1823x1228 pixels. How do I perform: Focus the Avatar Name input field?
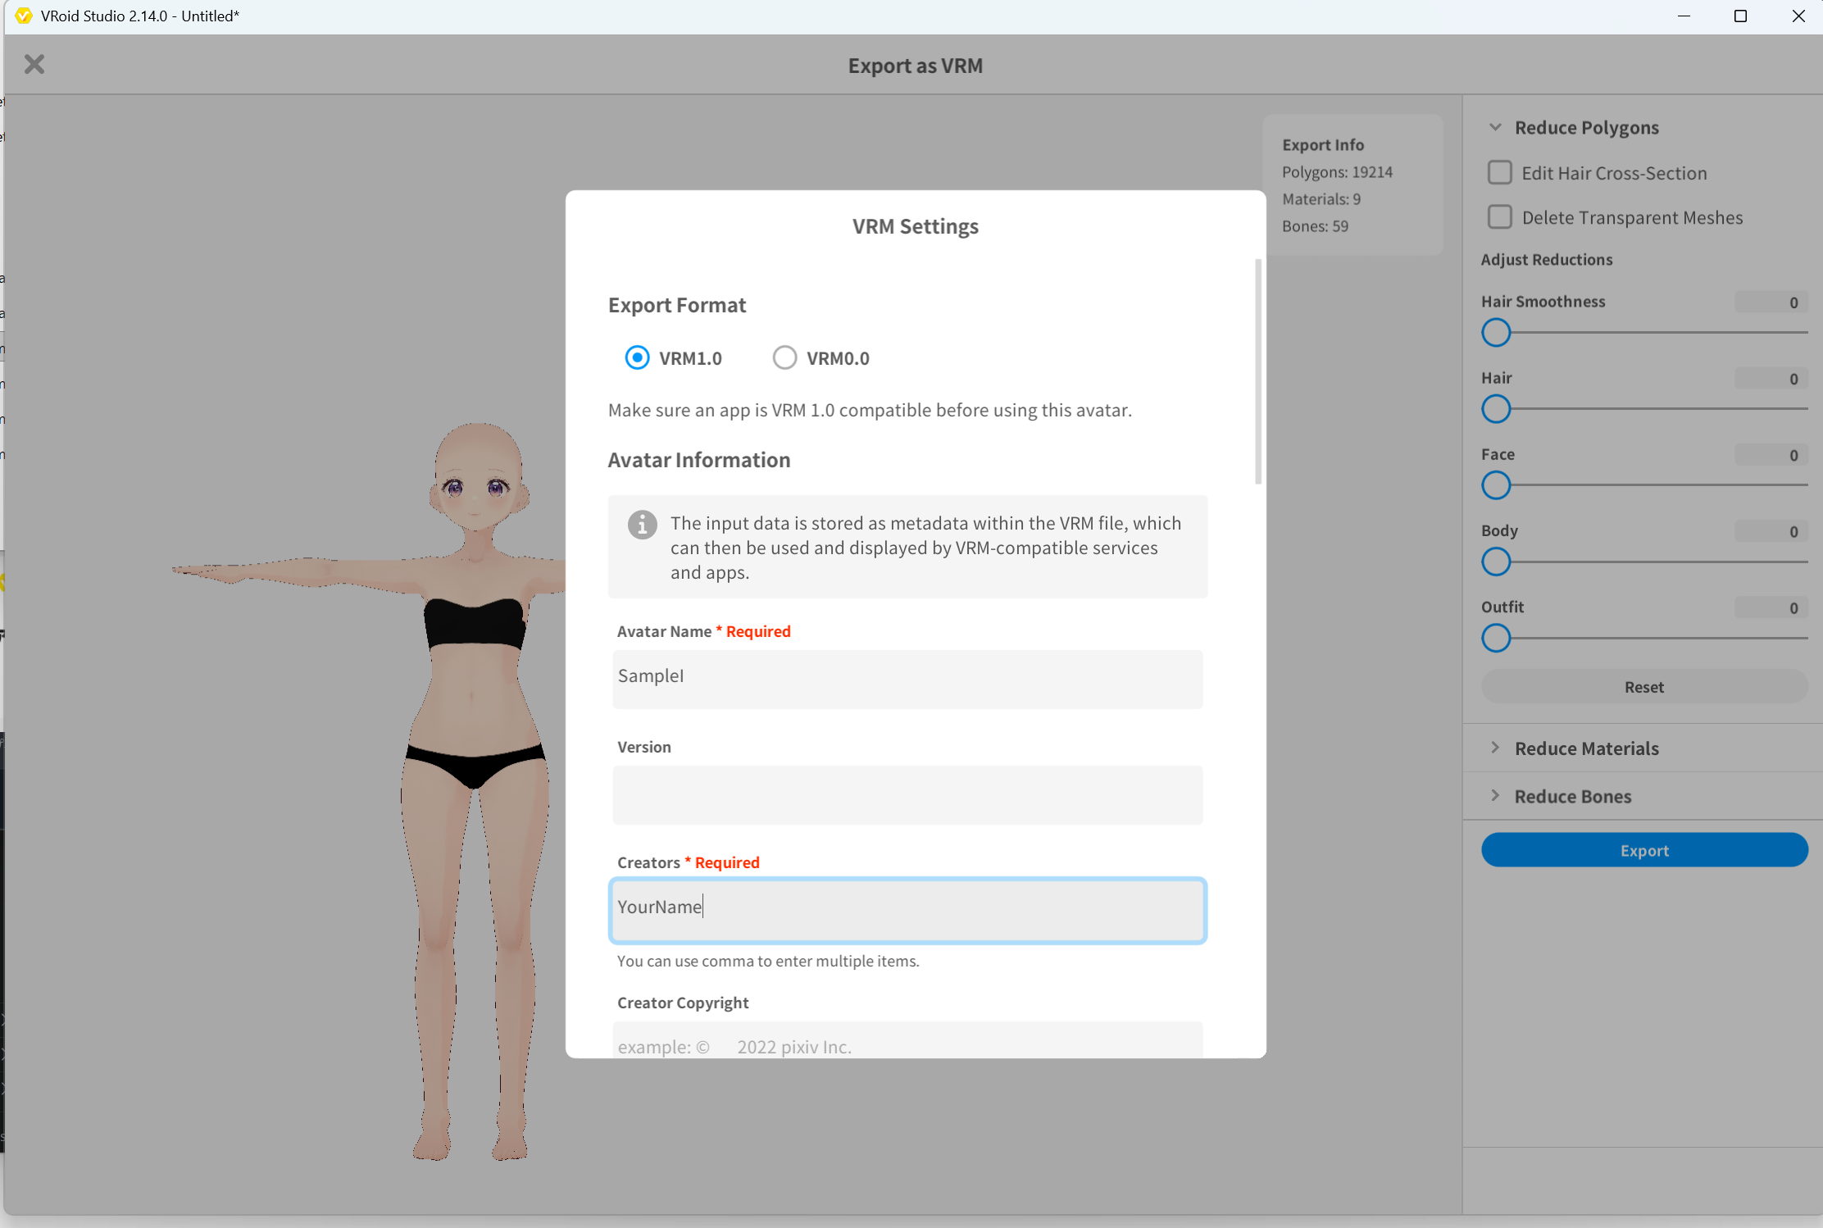907,679
